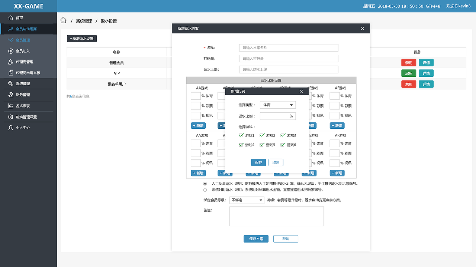The image size is (476, 267).
Task: Open 详情 for the 普通会员 row
Action: pyautogui.click(x=426, y=63)
